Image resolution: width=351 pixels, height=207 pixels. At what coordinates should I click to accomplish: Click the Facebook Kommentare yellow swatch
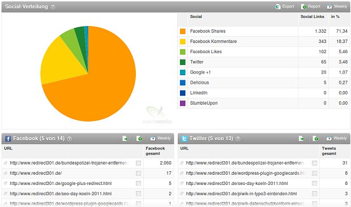click(183, 42)
